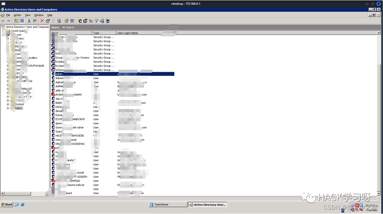
Task: Expand the Users tree node
Action: 8,108
